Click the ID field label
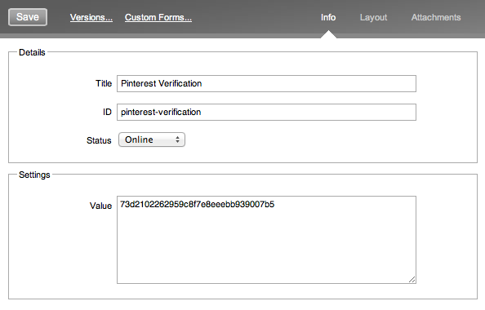The height and width of the screenshot is (310, 485). (x=107, y=112)
